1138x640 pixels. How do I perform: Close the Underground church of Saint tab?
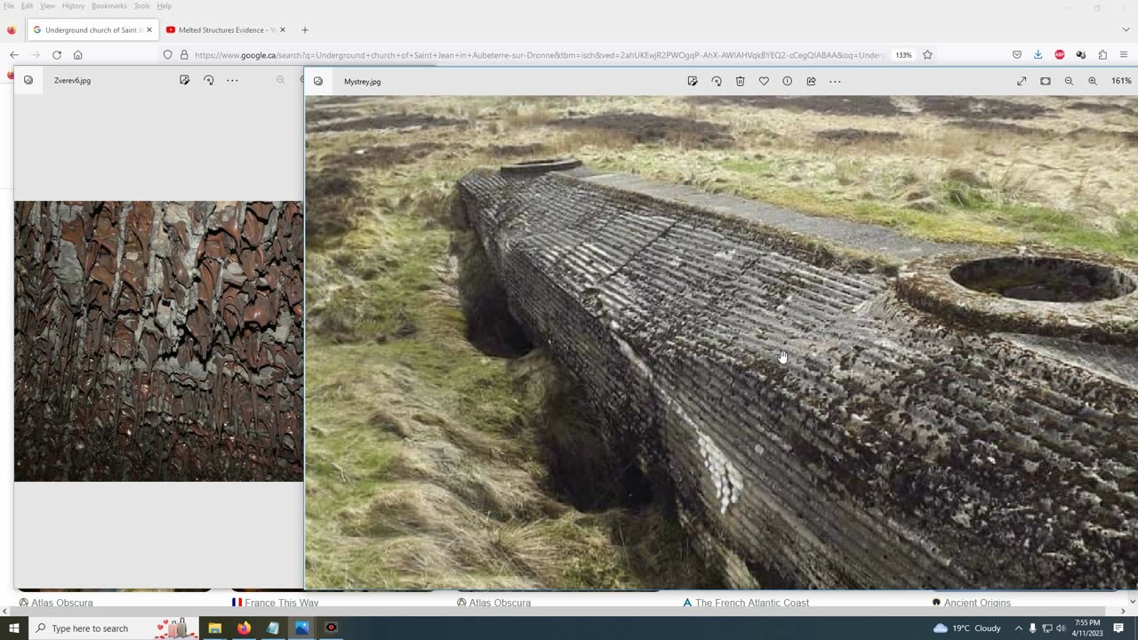tap(148, 29)
